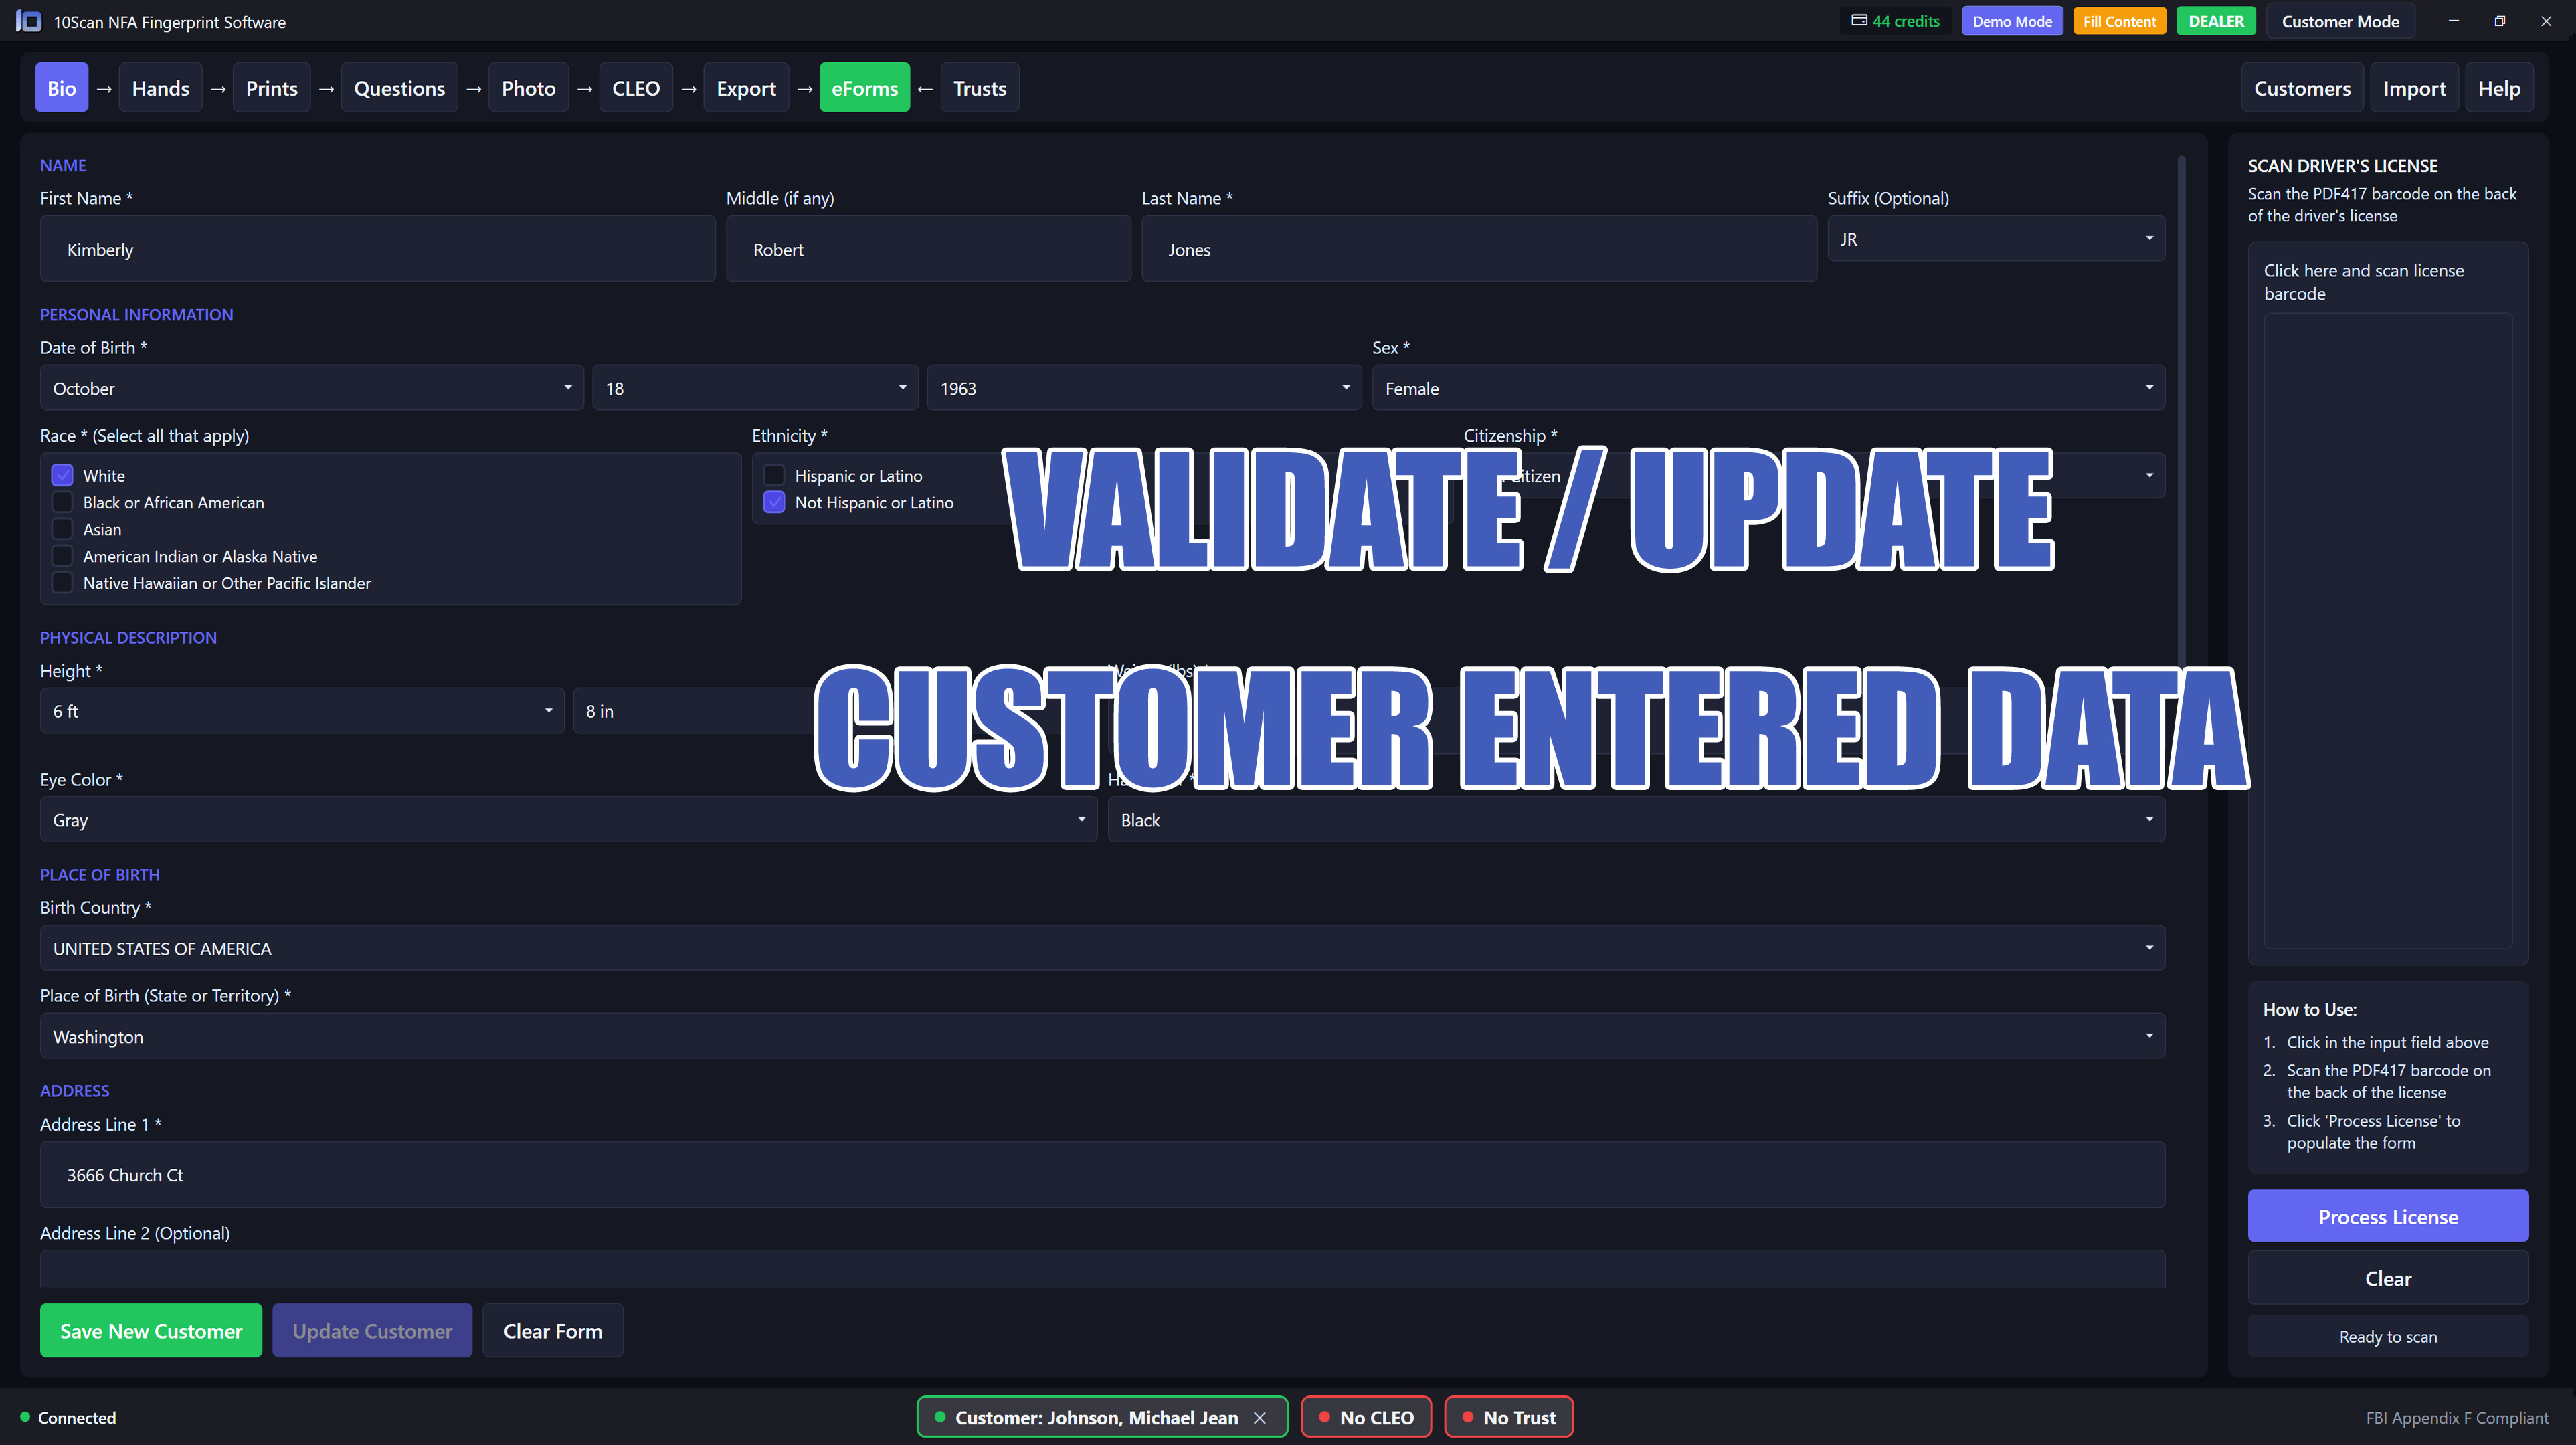Open Demo Mode from the top bar
The image size is (2576, 1445).
point(2012,20)
